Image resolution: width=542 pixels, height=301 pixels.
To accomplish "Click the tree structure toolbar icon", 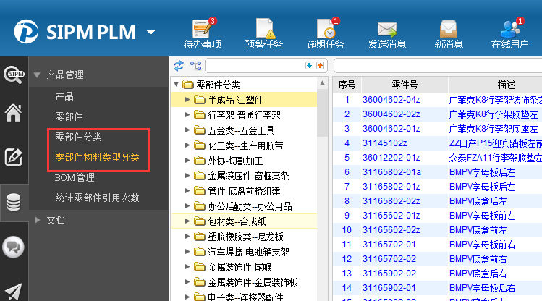I will tap(195, 66).
